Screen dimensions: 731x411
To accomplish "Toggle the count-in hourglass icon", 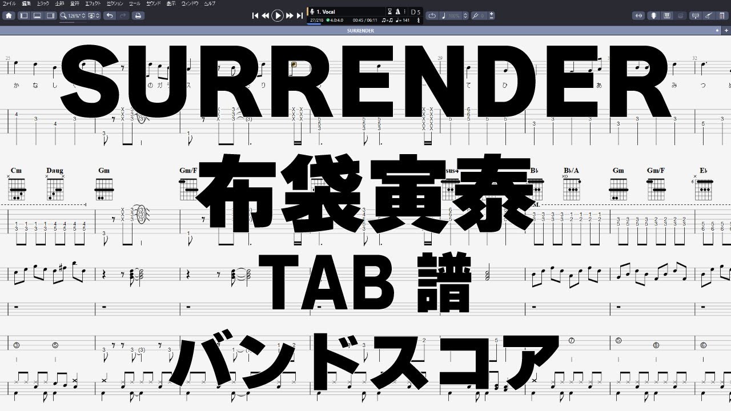I will pos(389,11).
